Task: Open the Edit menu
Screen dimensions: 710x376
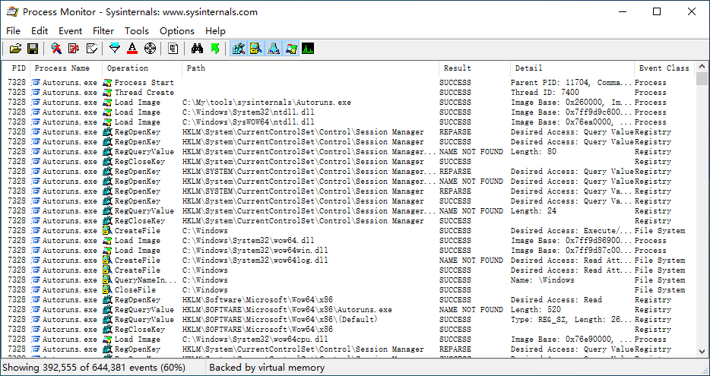Action: (40, 31)
